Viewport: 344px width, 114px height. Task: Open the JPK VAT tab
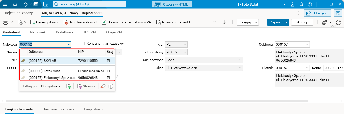tap(90, 32)
